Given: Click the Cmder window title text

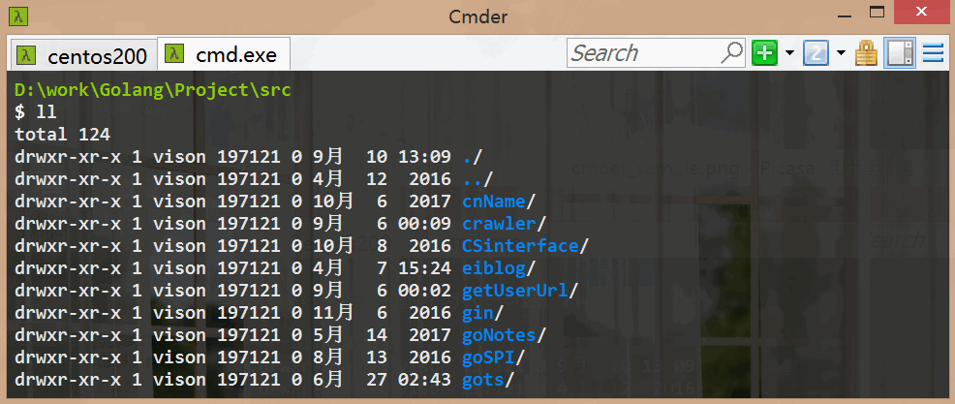Looking at the screenshot, I should (478, 16).
